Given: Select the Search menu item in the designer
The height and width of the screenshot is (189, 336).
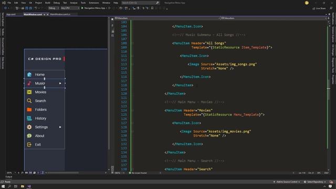Looking at the screenshot, I should tap(45, 101).
